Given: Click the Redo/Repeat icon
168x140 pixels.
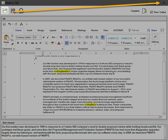Looking at the screenshot, I should coord(16,24).
